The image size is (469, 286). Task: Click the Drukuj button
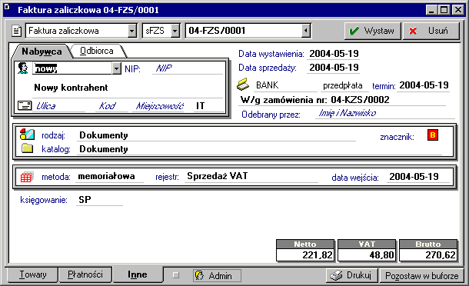click(x=352, y=275)
